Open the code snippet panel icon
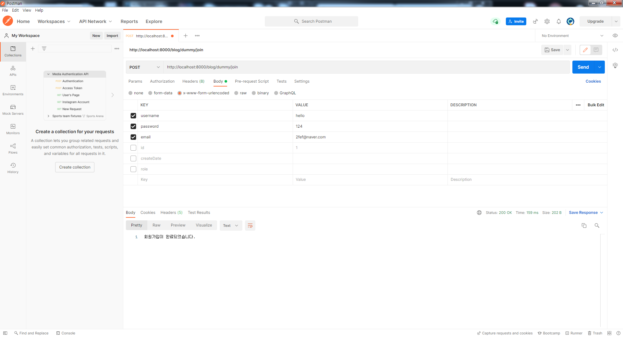 pos(615,50)
